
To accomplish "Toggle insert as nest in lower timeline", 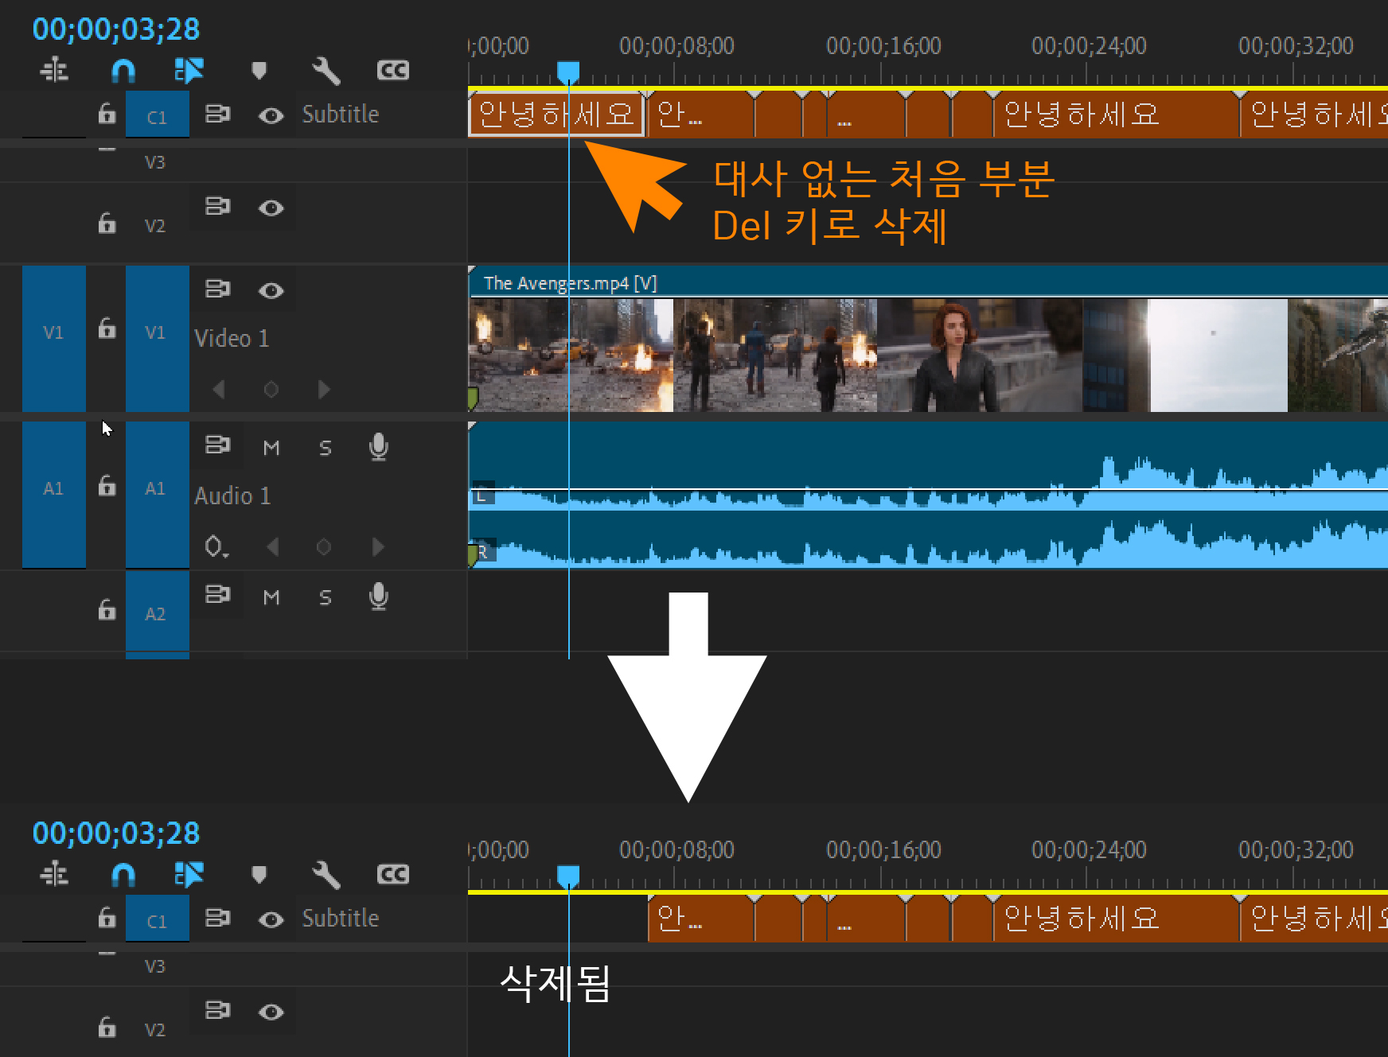I will 54,875.
